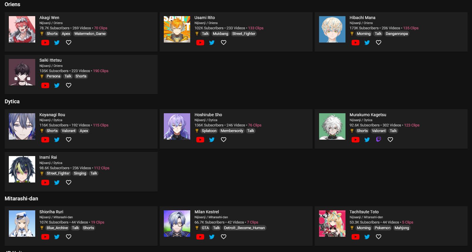The width and height of the screenshot is (472, 252).
Task: Open Hibachi Mana's YouTube icon
Action: [x=355, y=43]
